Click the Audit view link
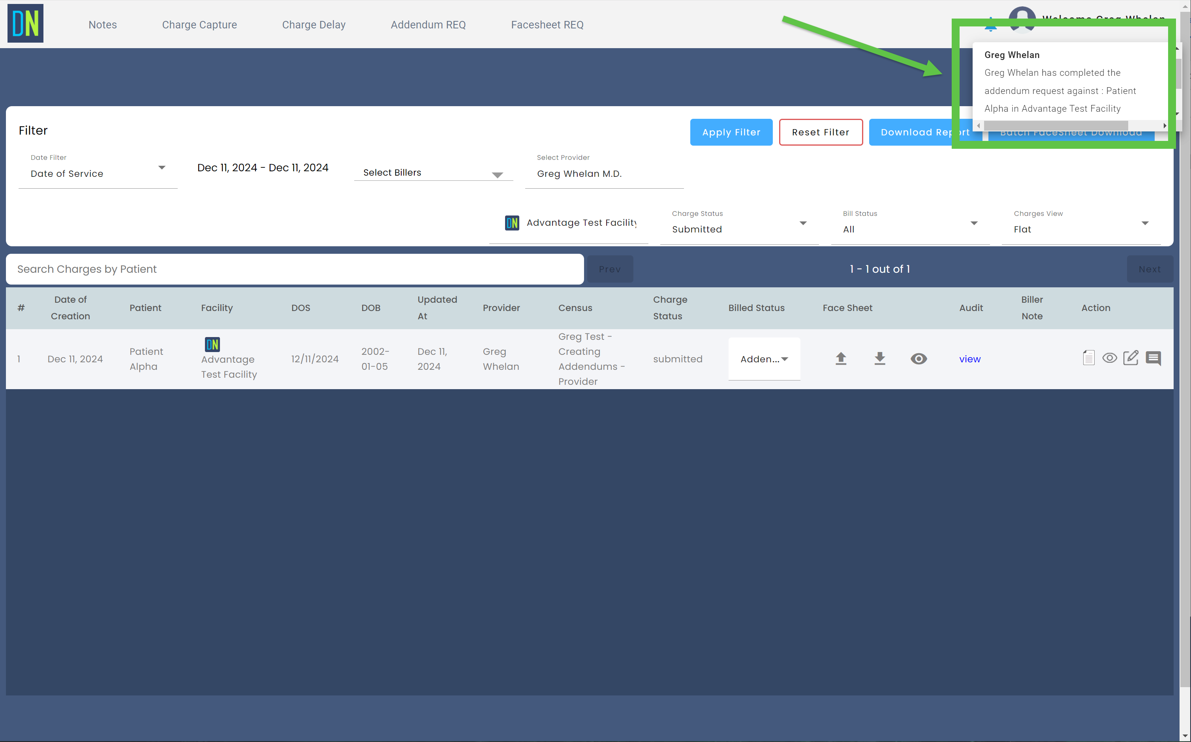 969,359
